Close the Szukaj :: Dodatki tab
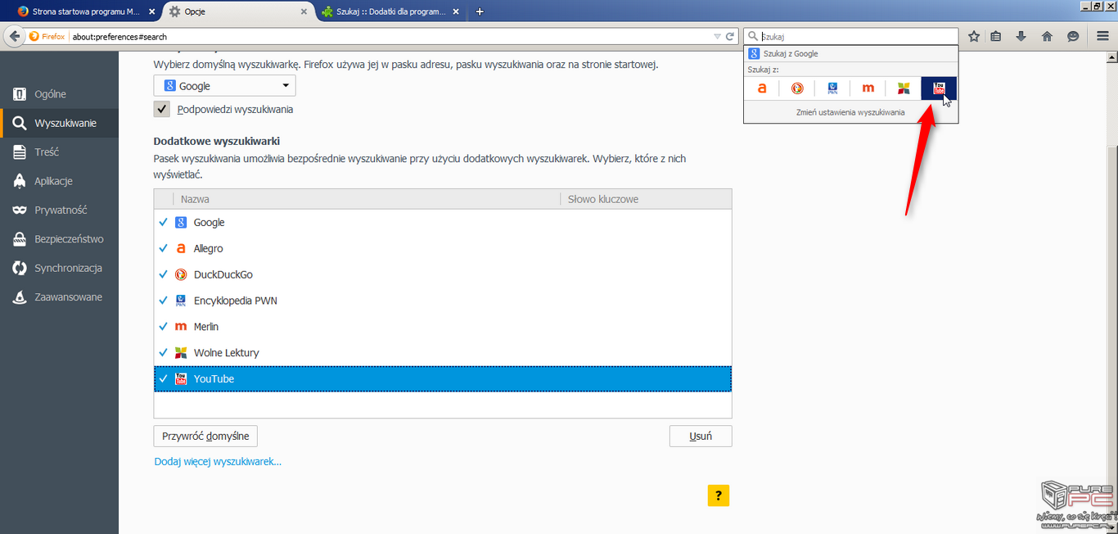1118x534 pixels. [x=457, y=11]
